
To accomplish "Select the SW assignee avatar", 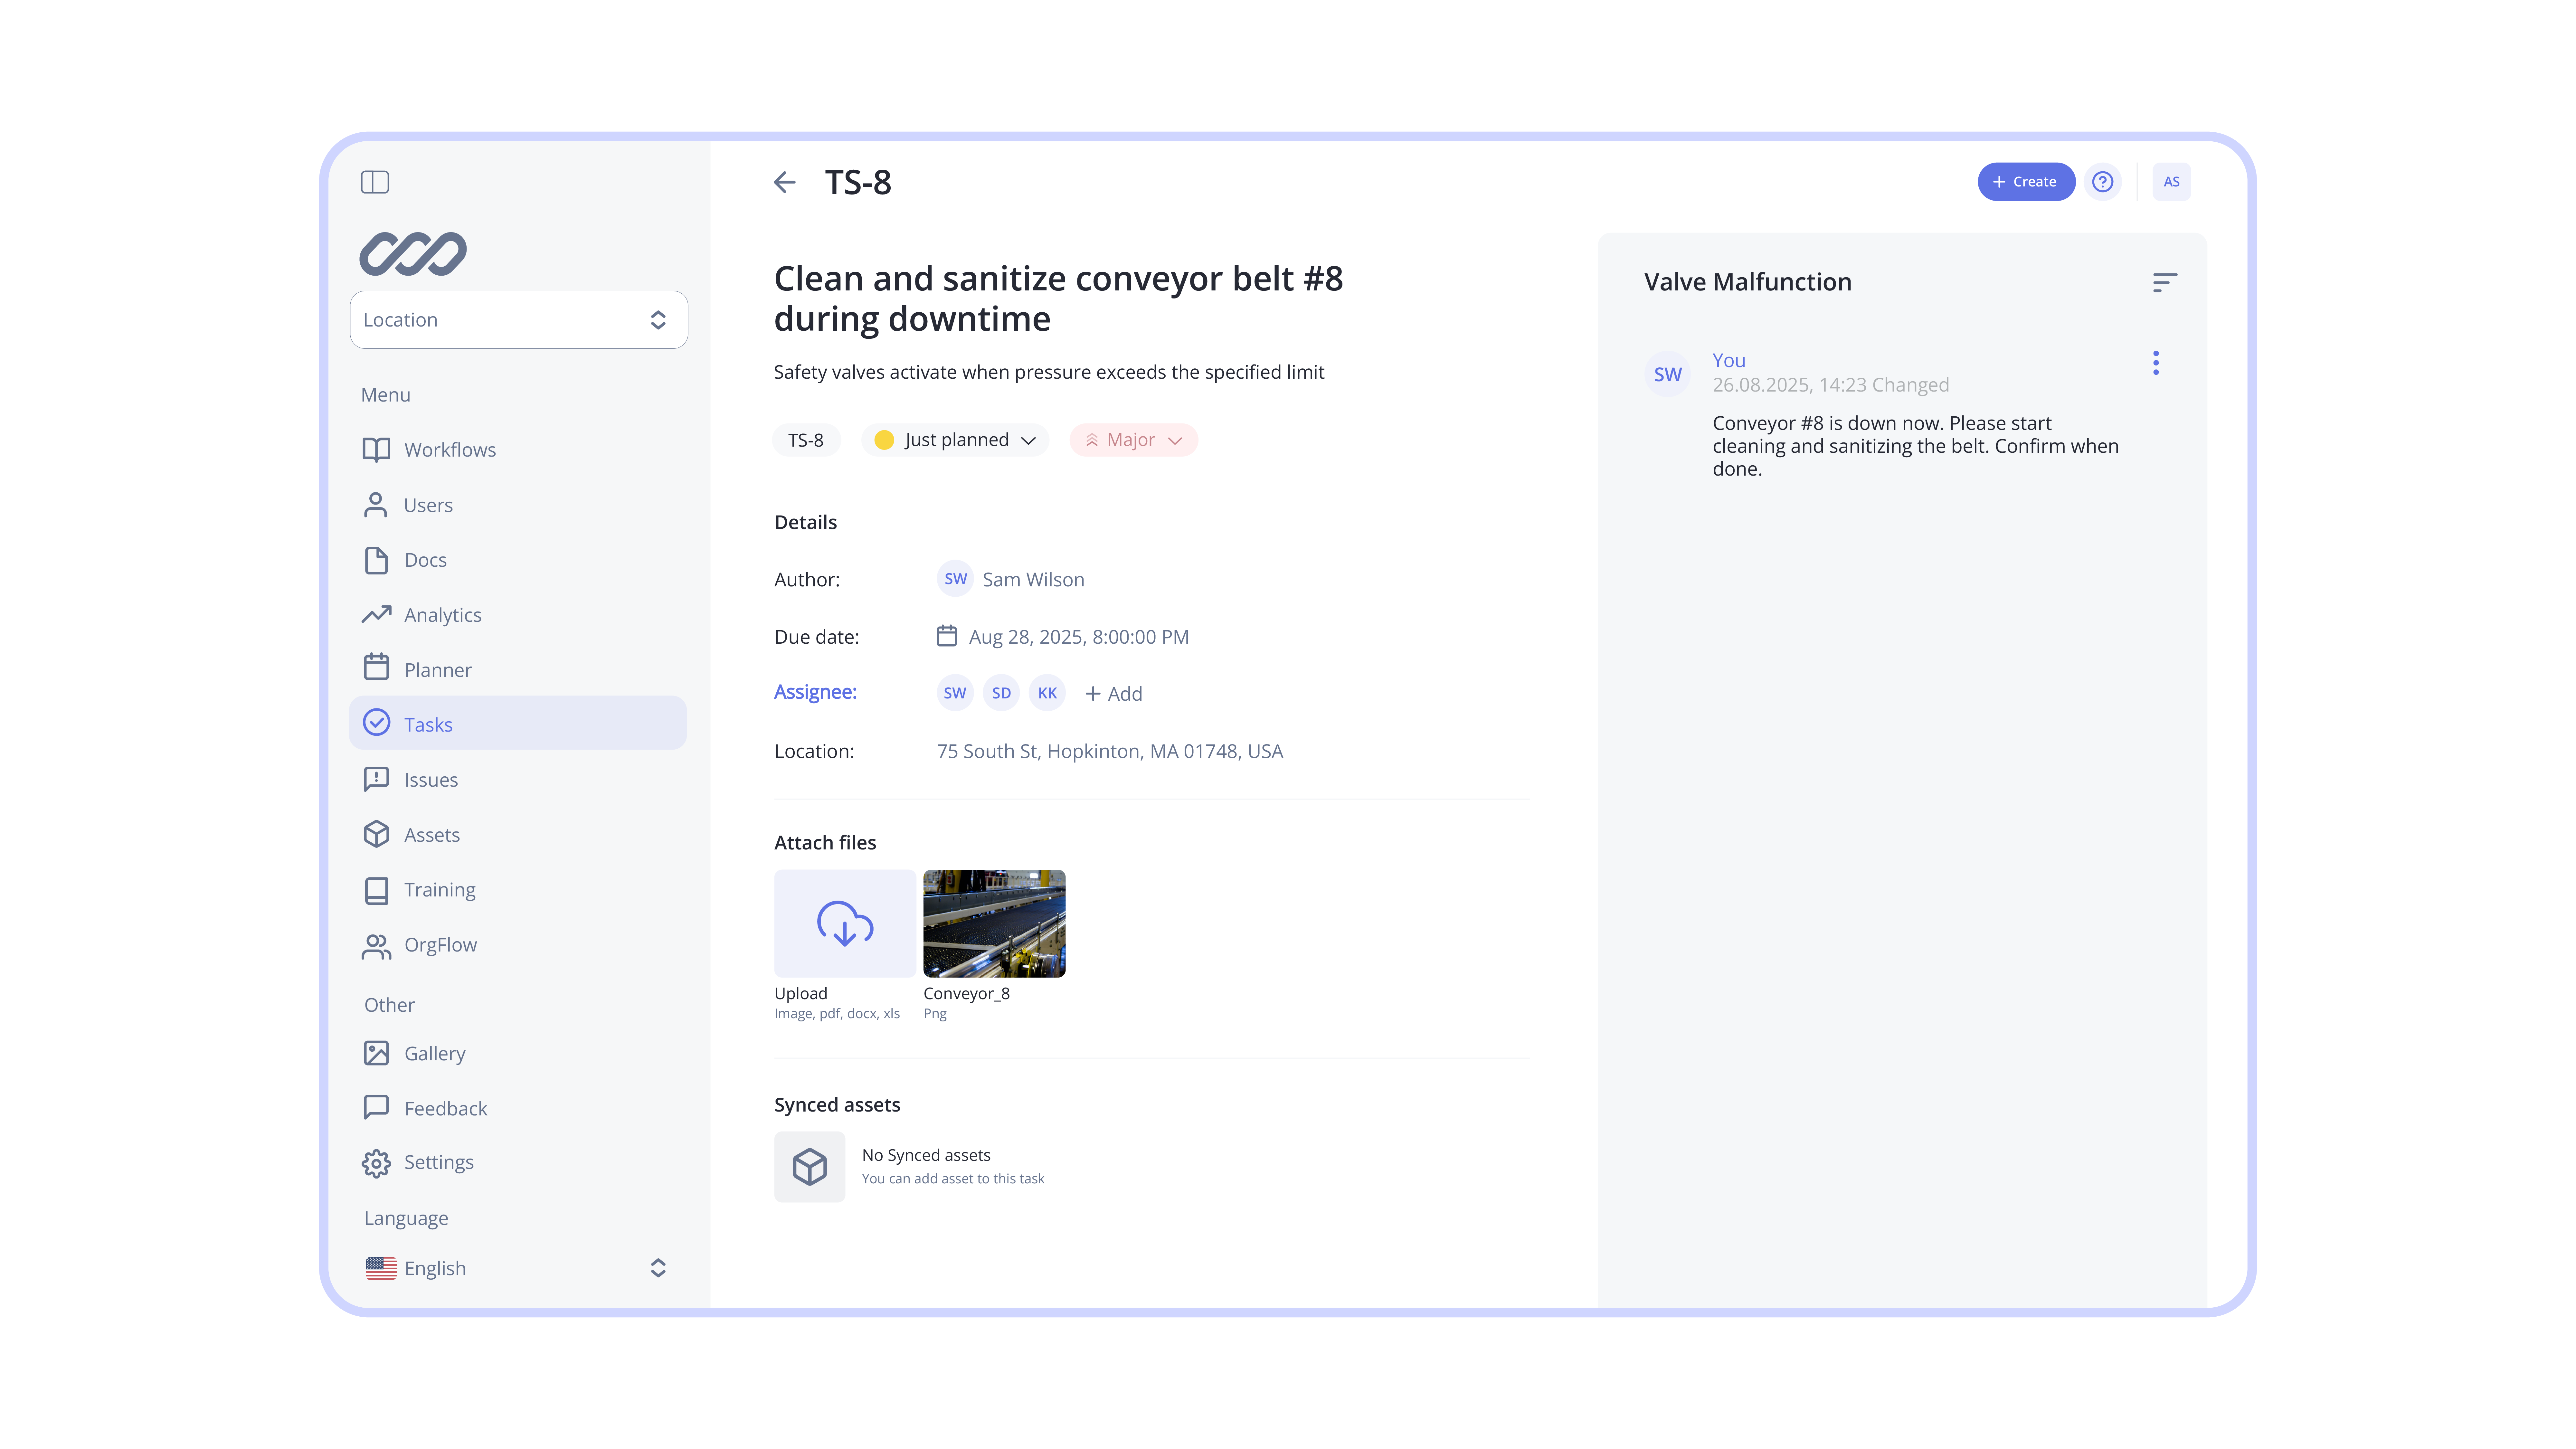I will point(955,693).
